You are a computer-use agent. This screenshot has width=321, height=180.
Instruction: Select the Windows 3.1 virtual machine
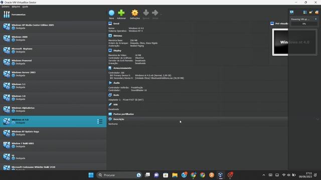click(x=53, y=85)
